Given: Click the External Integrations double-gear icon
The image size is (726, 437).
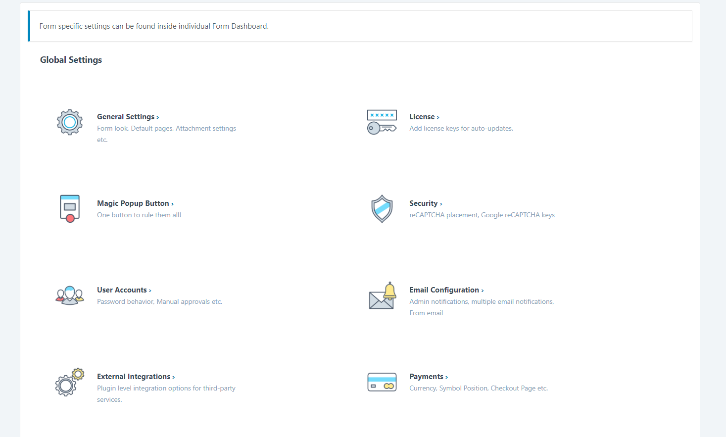Looking at the screenshot, I should [x=70, y=382].
